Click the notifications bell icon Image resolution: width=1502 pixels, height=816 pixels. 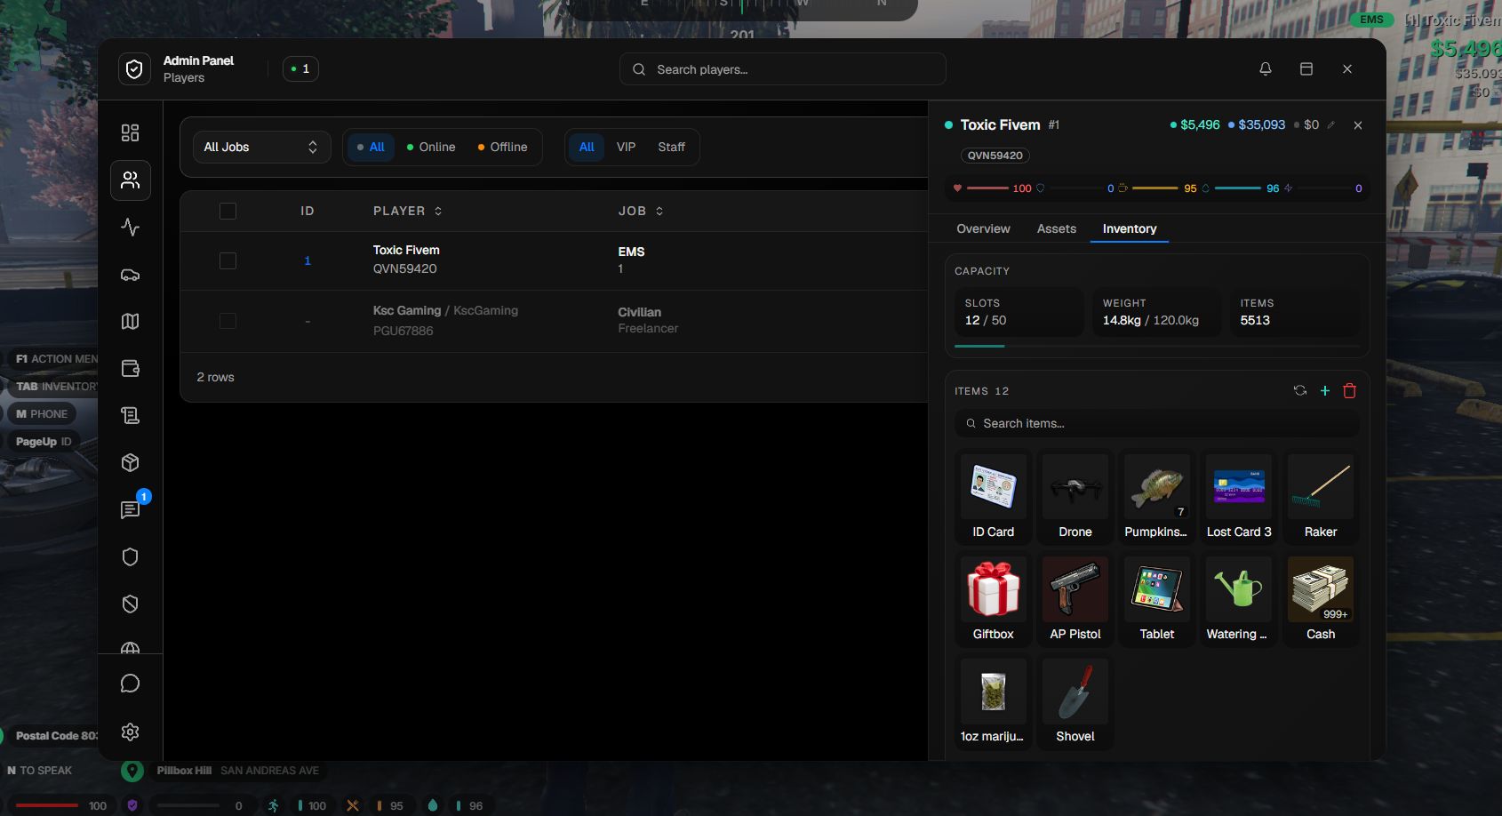click(x=1266, y=69)
